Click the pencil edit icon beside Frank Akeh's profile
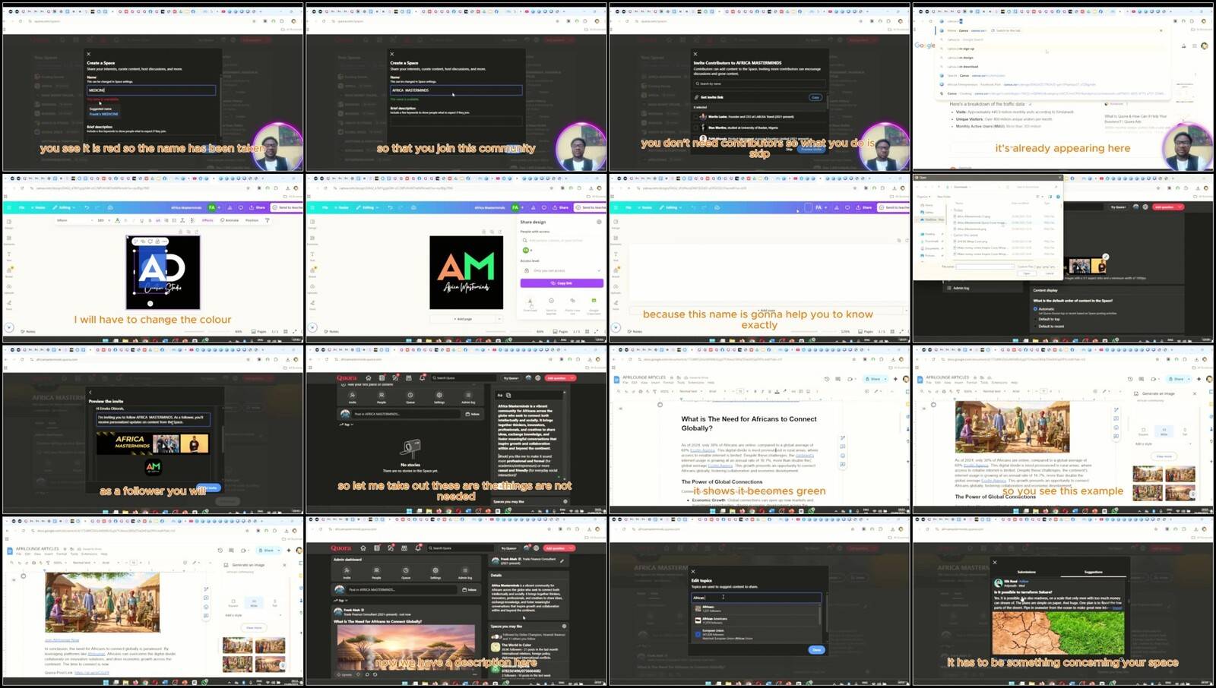Screen dimensions: 1216x688 click(562, 560)
